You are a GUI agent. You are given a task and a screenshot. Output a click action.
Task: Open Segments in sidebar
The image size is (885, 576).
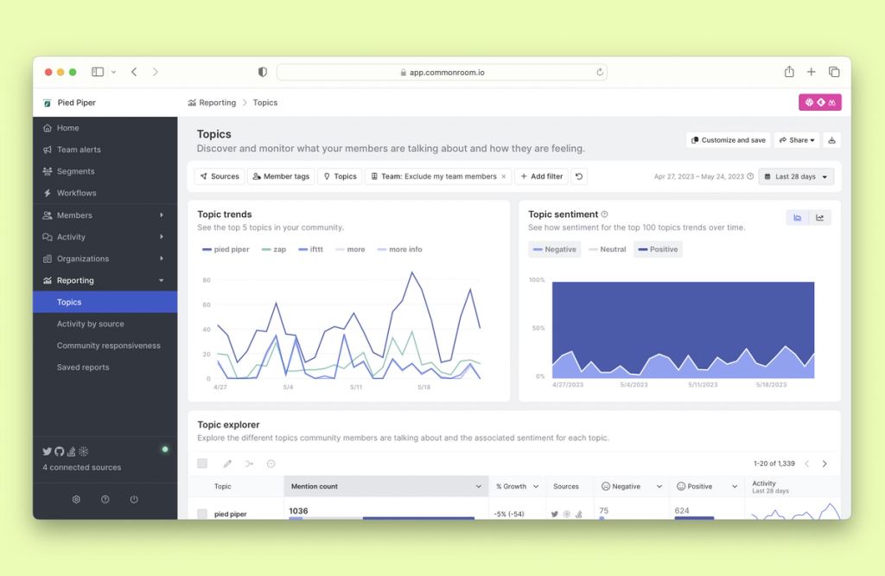pos(105,171)
